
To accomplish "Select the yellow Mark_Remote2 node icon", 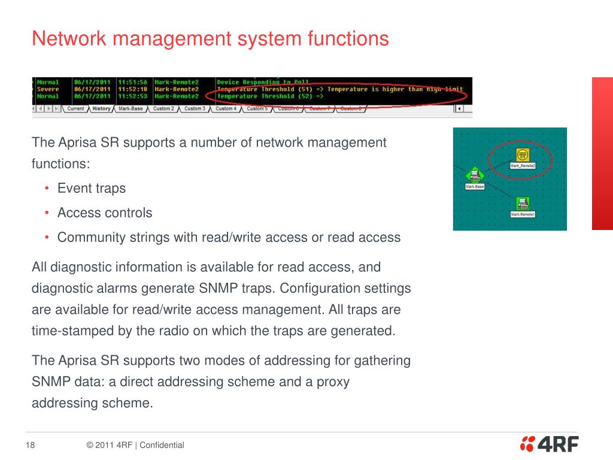I will coord(523,155).
